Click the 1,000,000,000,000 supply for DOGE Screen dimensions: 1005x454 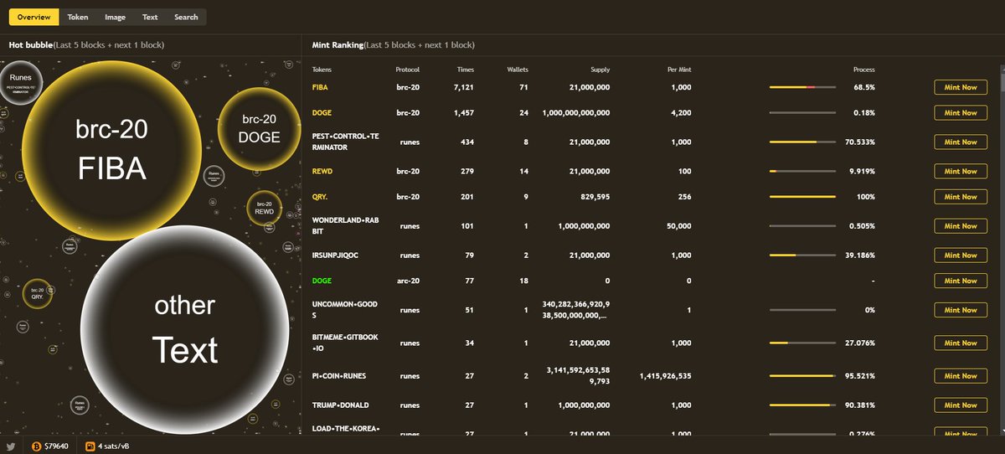(576, 112)
